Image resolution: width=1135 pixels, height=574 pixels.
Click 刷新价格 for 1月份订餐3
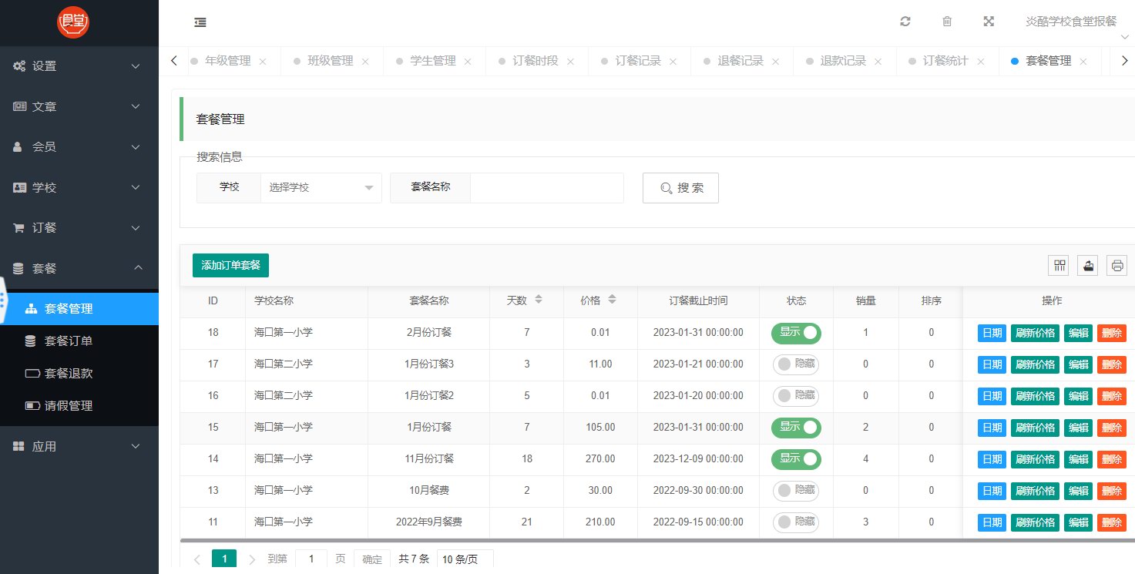[1035, 364]
